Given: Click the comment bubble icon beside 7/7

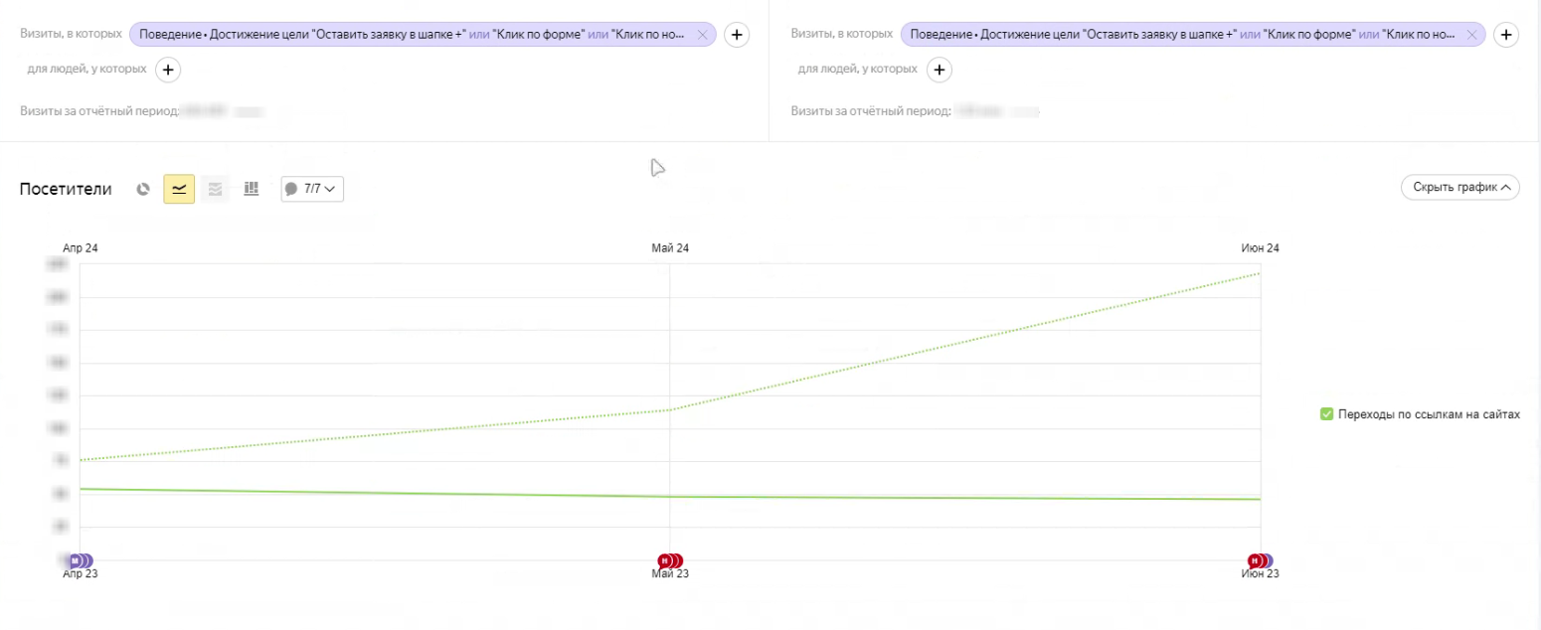Looking at the screenshot, I should [x=291, y=188].
